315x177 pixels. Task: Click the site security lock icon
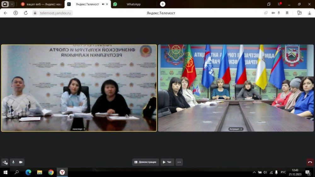coord(35,13)
